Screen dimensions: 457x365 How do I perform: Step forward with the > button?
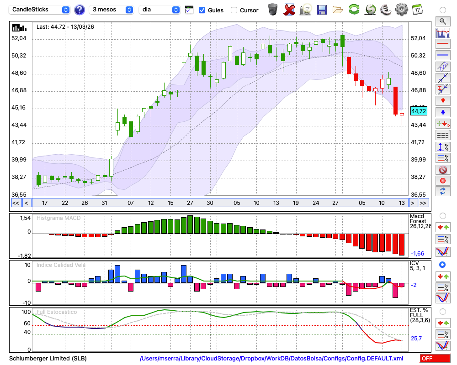[x=412, y=203]
